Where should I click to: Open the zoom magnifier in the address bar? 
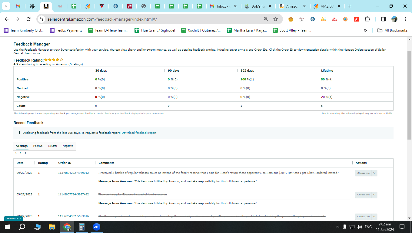pyautogui.click(x=266, y=19)
